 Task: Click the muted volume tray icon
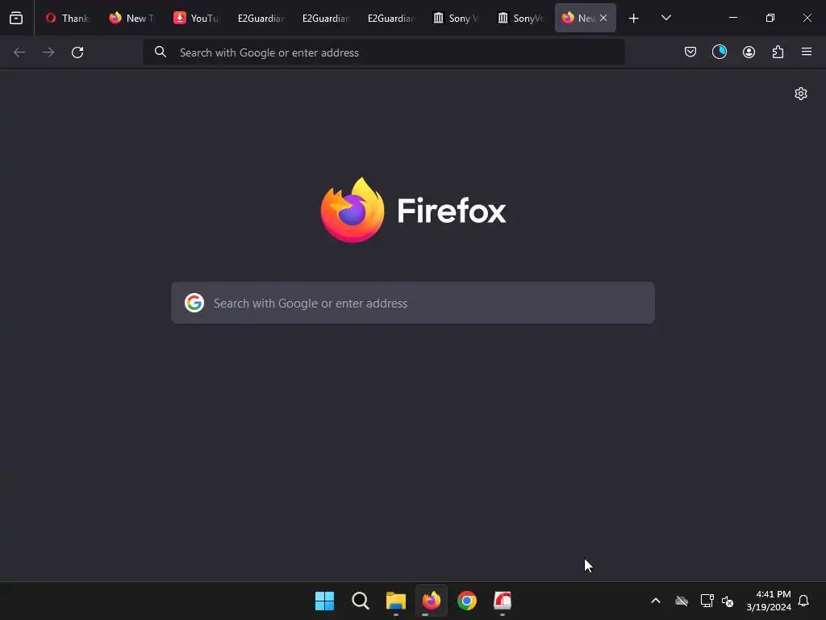tap(728, 601)
